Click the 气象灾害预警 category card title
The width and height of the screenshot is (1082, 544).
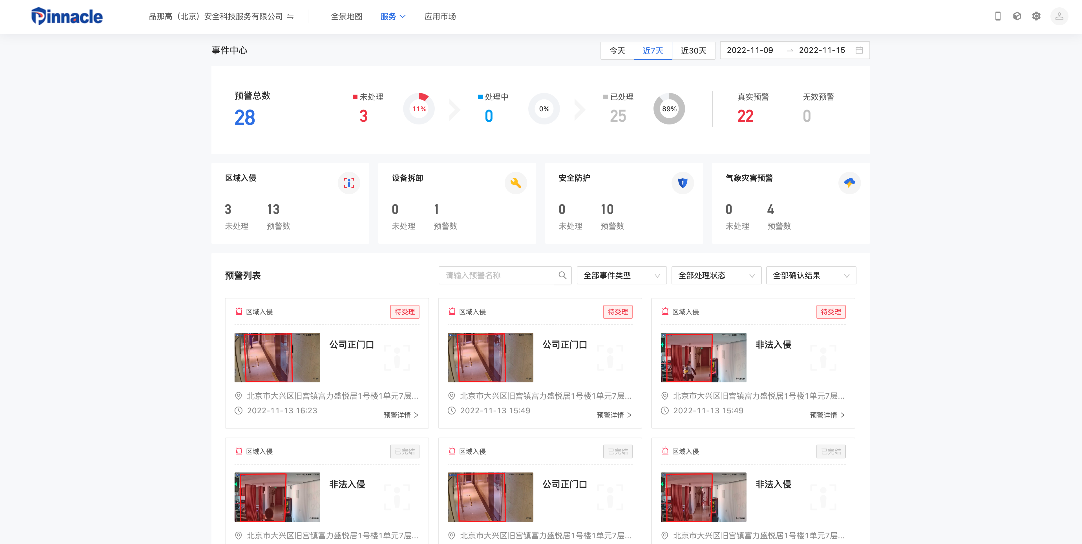click(x=749, y=178)
